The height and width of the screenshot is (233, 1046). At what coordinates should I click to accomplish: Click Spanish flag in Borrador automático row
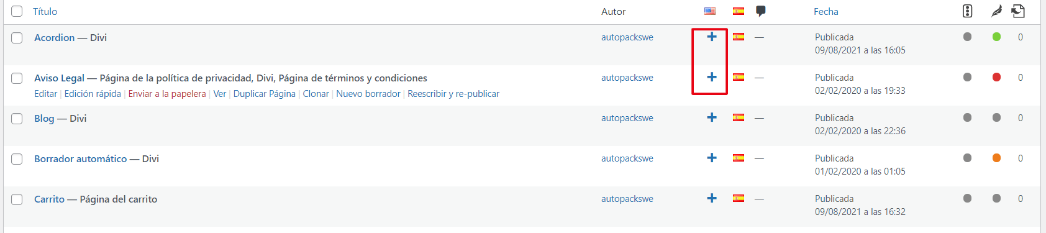pos(739,158)
